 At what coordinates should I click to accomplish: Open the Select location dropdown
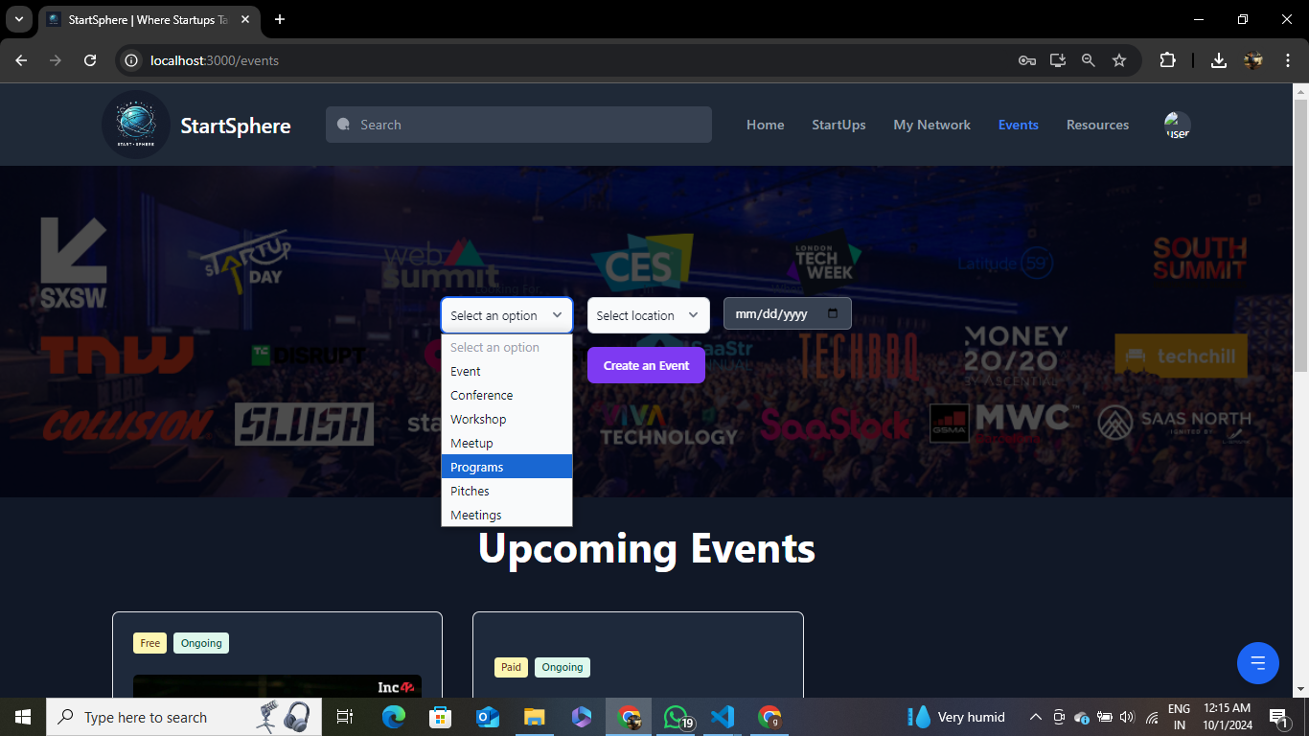point(649,315)
